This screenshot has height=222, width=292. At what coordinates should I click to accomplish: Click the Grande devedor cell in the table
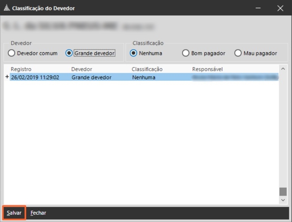coord(91,77)
